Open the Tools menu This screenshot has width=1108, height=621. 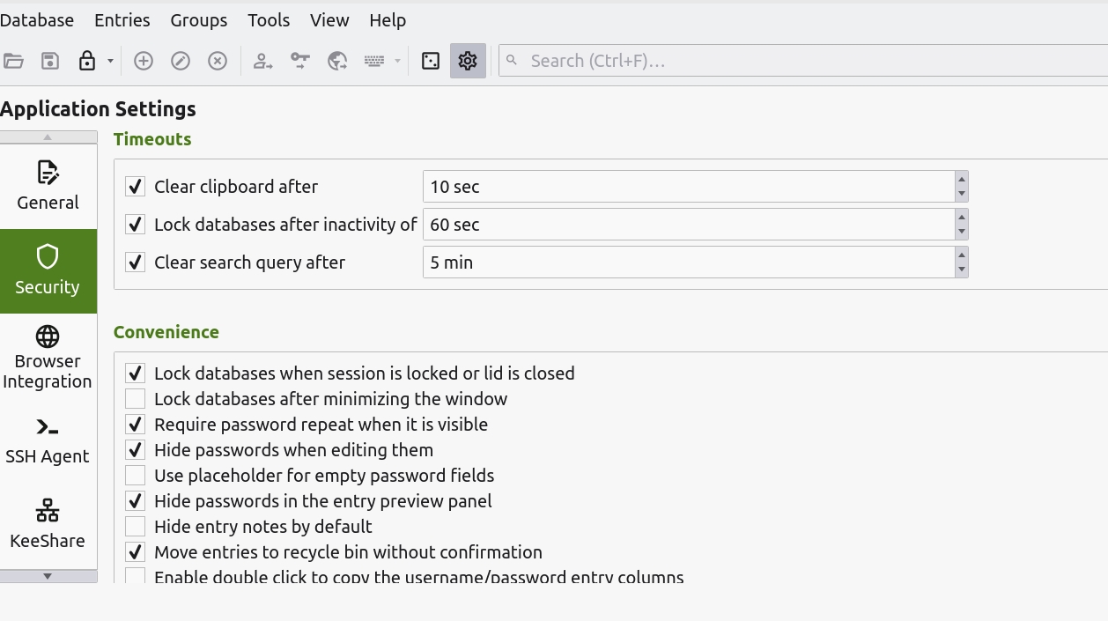tap(268, 20)
